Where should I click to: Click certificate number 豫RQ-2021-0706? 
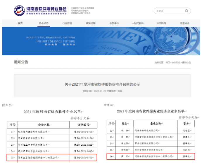[x=83, y=132]
